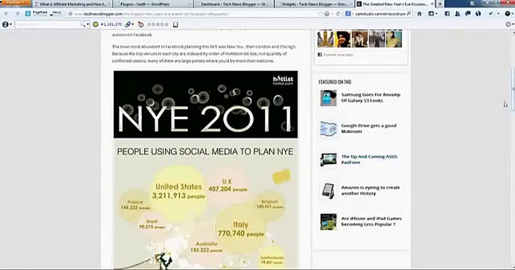Click the fifth Facebook fan profile photo
The width and height of the screenshot is (515, 270).
[x=394, y=39]
